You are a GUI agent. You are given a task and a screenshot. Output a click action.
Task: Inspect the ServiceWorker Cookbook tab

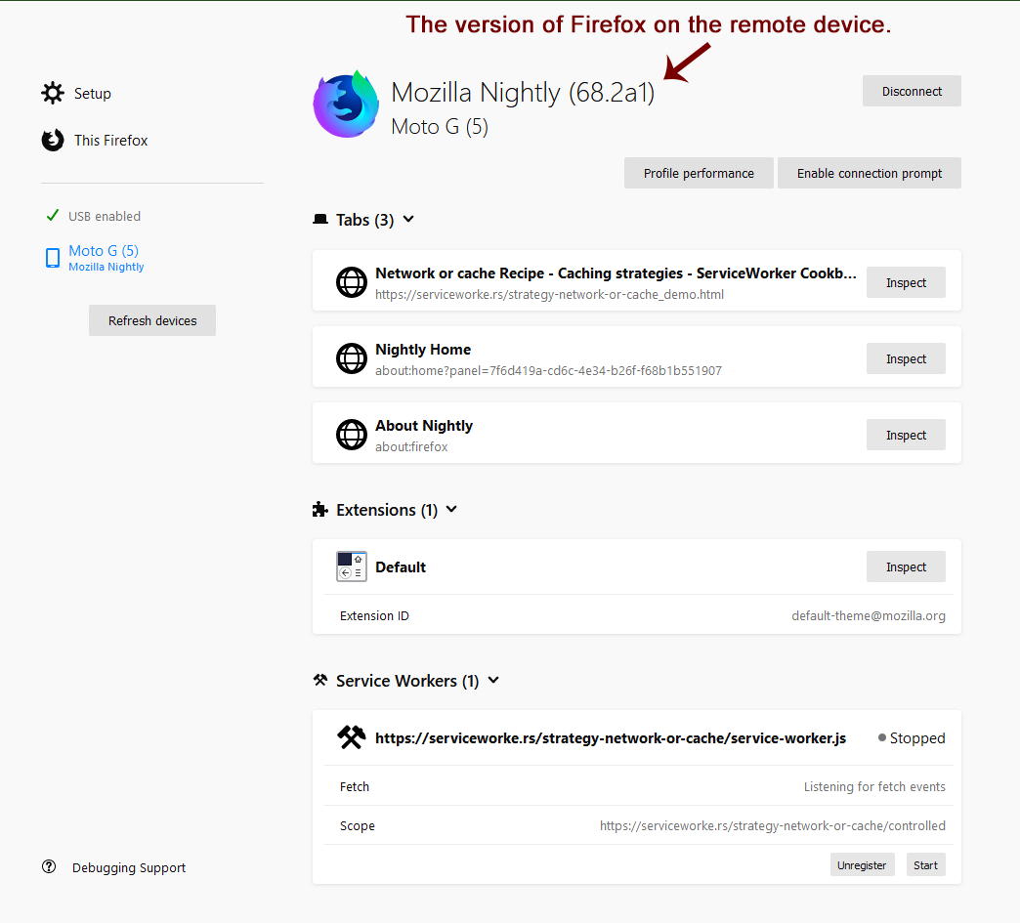click(905, 282)
